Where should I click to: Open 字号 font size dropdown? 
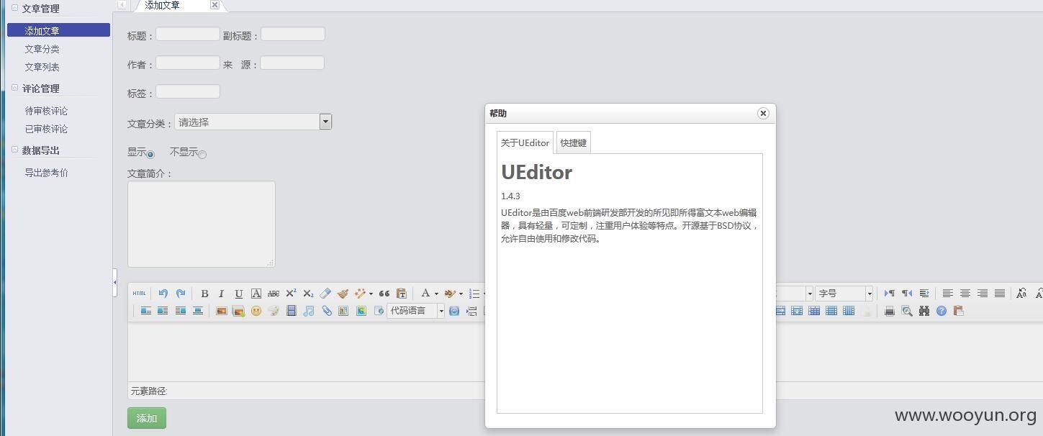(844, 293)
